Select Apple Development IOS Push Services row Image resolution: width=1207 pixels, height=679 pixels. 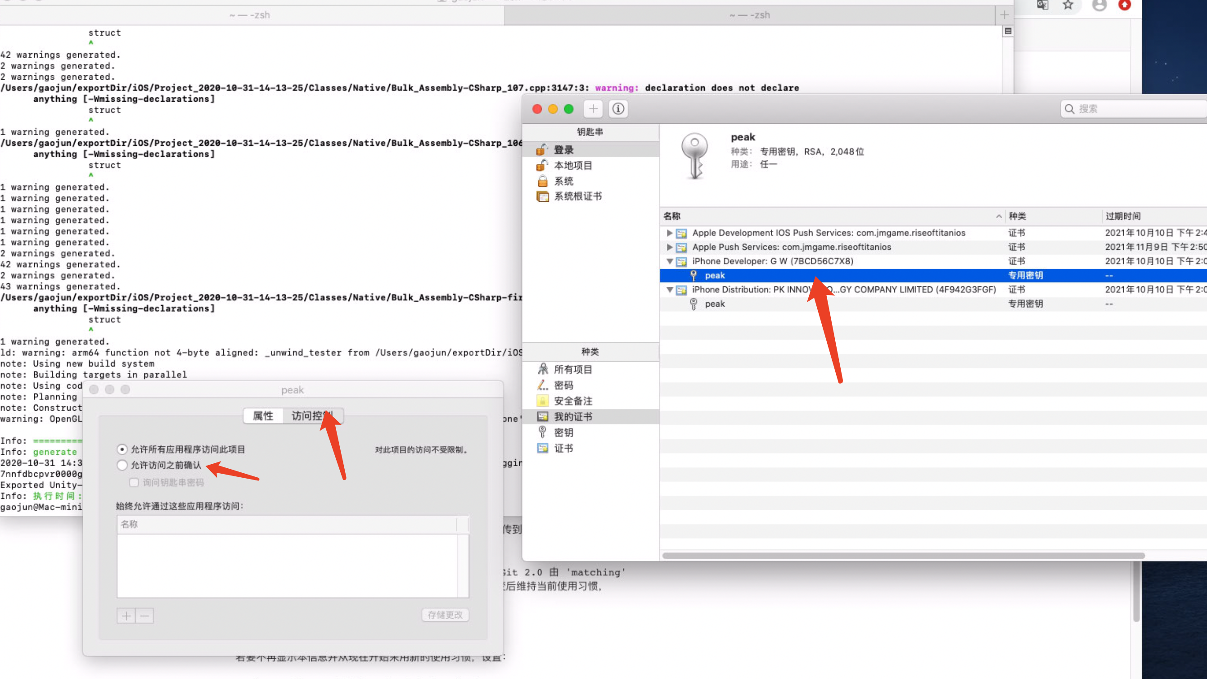click(933, 233)
